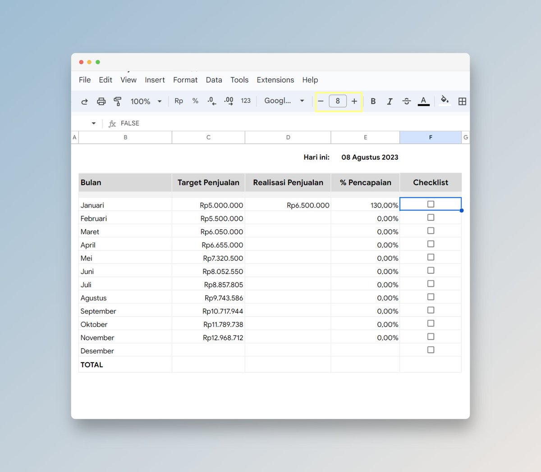This screenshot has height=472, width=541.
Task: Open the fill color swatch
Action: pyautogui.click(x=445, y=101)
